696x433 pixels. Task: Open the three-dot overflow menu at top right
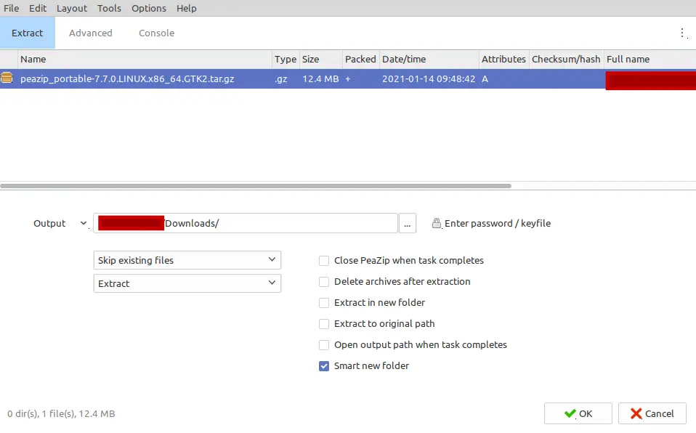682,33
